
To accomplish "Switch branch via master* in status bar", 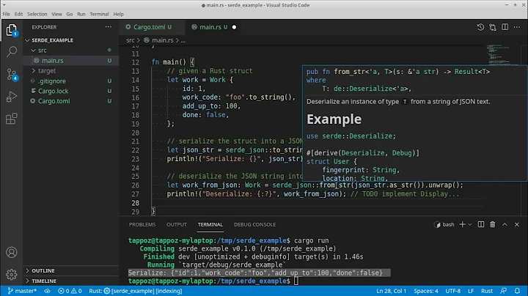I will [22, 291].
